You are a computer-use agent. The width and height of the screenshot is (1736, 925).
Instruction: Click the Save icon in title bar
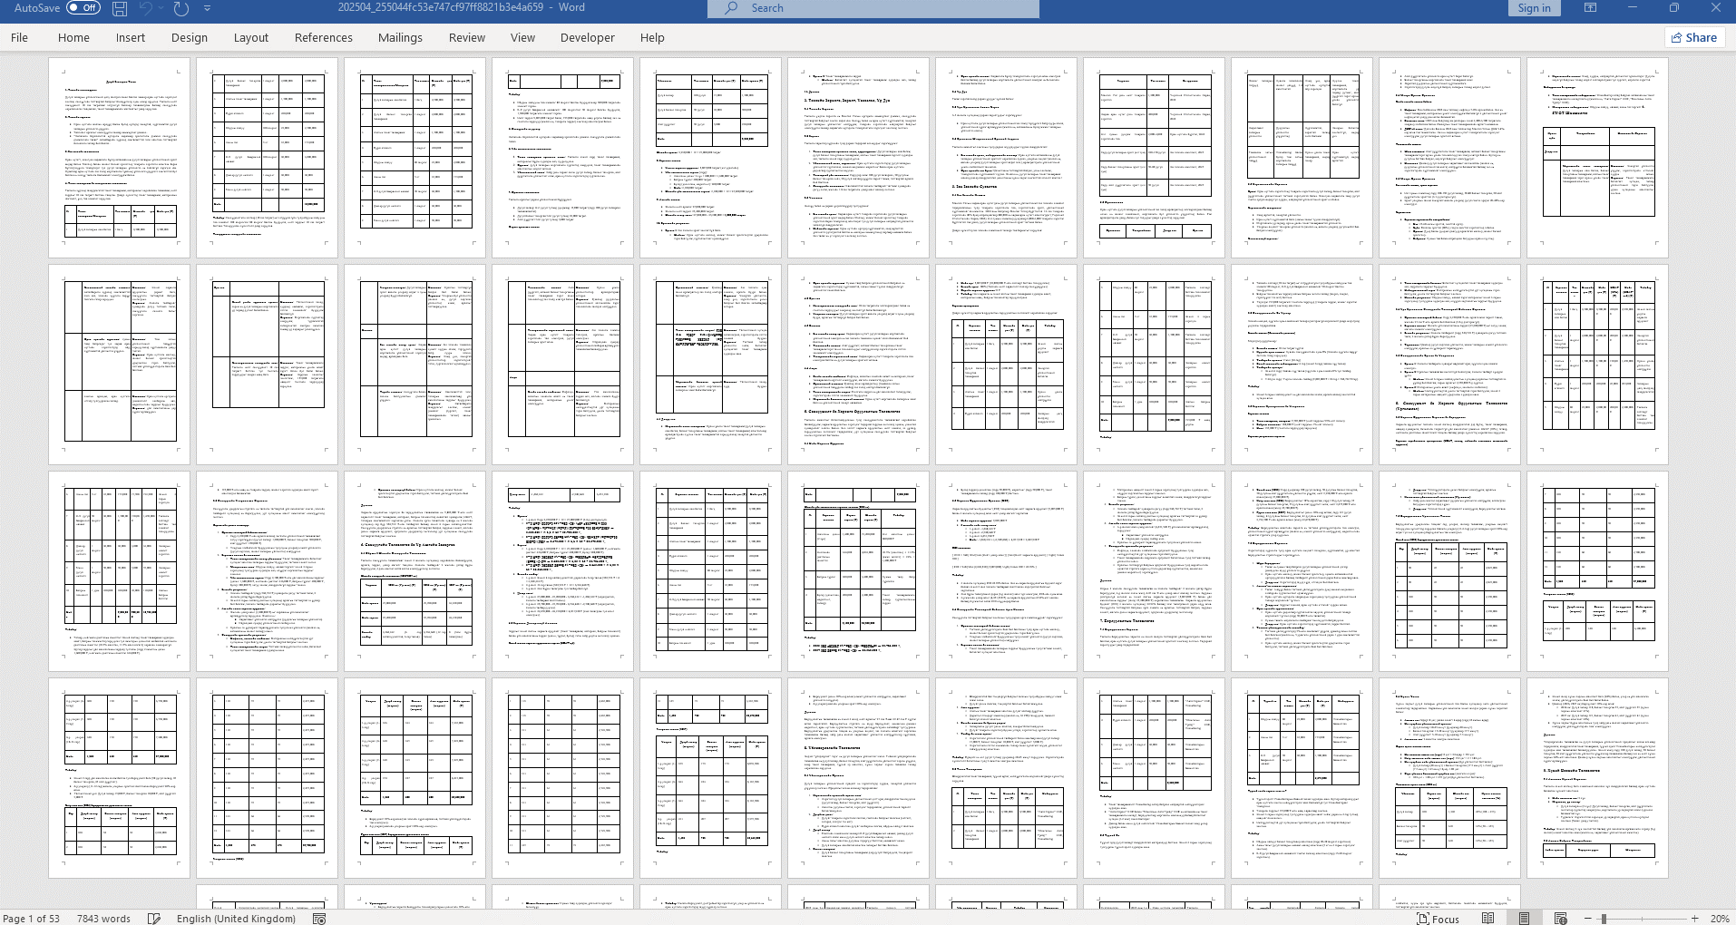[x=120, y=8]
